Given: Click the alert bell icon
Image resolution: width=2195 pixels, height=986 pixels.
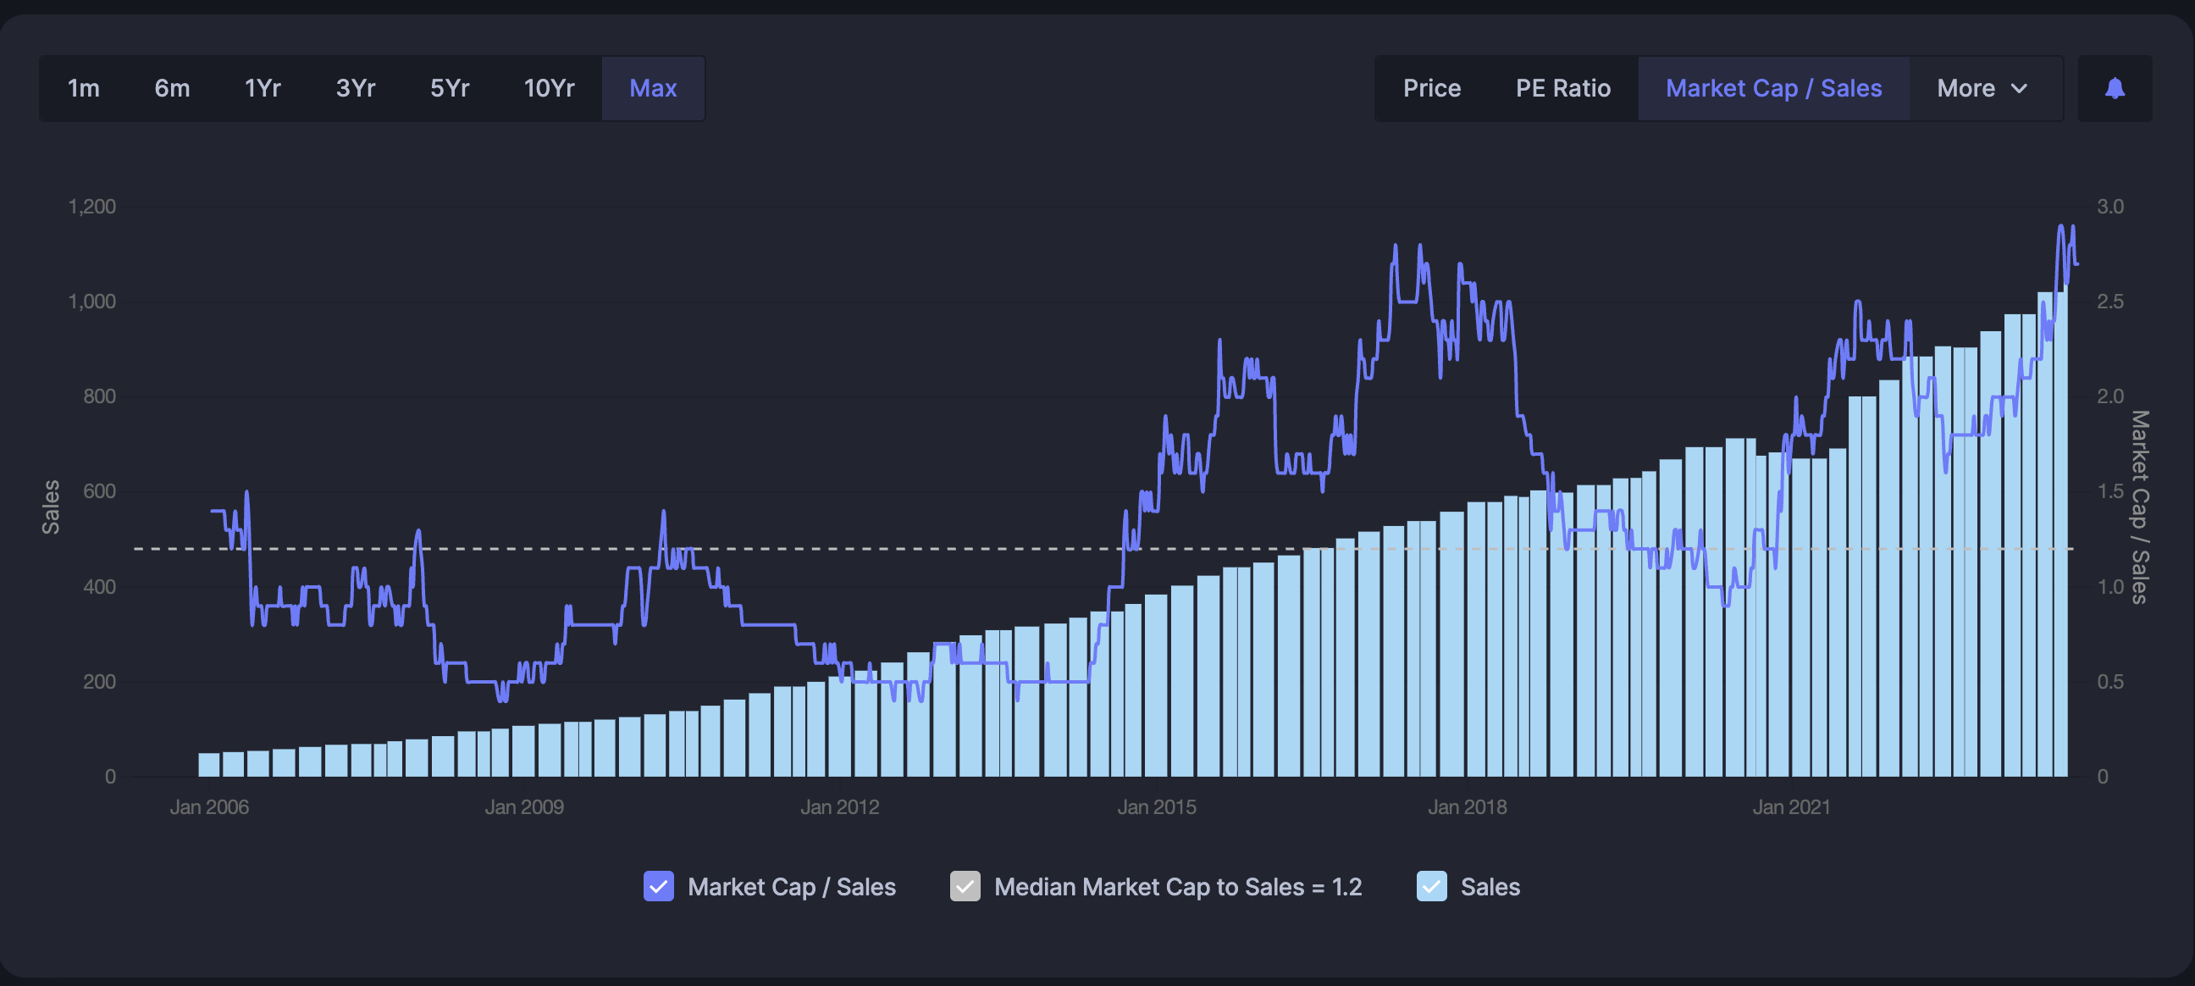Looking at the screenshot, I should [2114, 89].
